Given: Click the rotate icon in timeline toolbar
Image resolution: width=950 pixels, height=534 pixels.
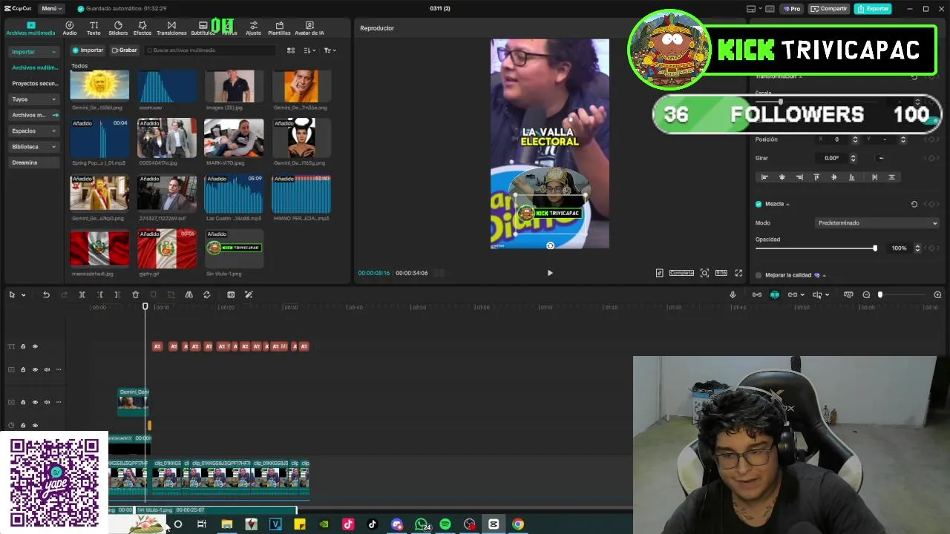Looking at the screenshot, I should click(x=206, y=294).
